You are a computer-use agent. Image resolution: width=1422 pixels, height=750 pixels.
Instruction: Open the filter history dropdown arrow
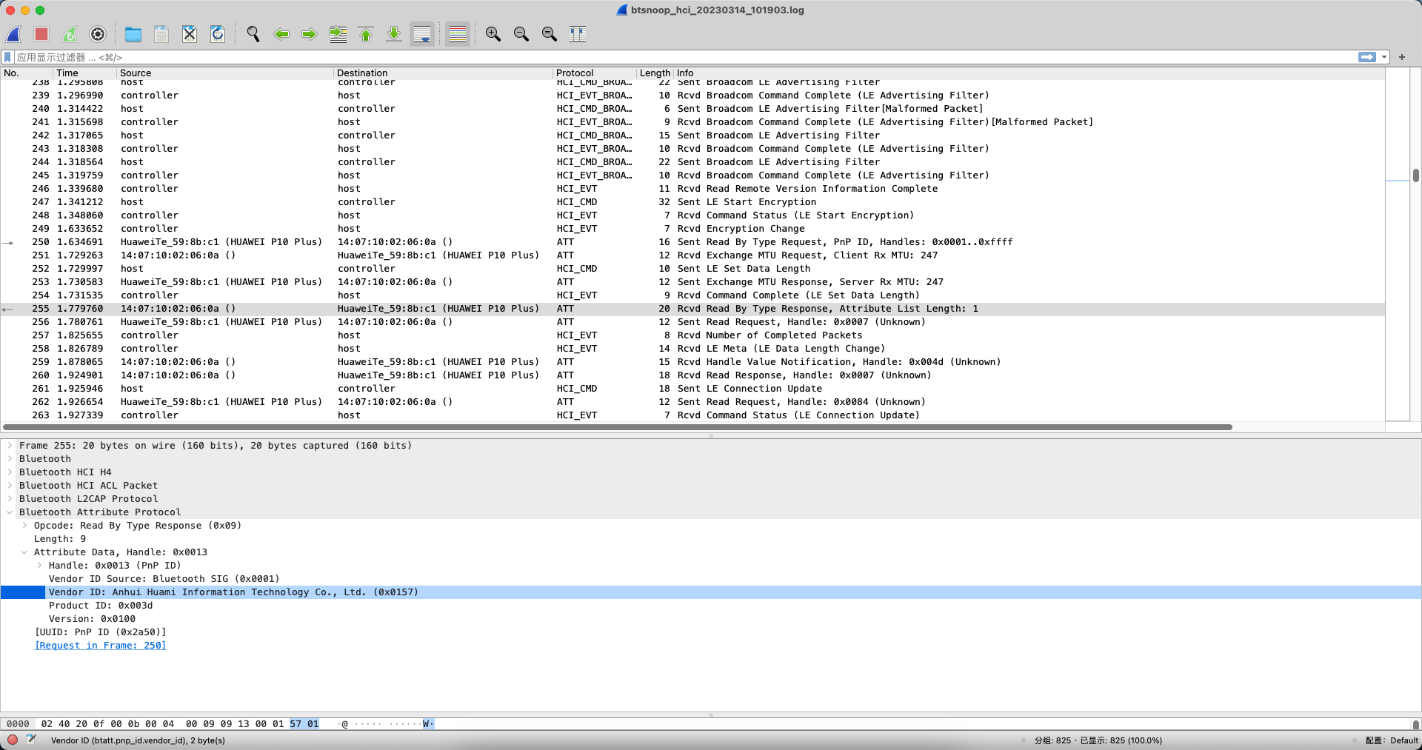pyautogui.click(x=1383, y=57)
